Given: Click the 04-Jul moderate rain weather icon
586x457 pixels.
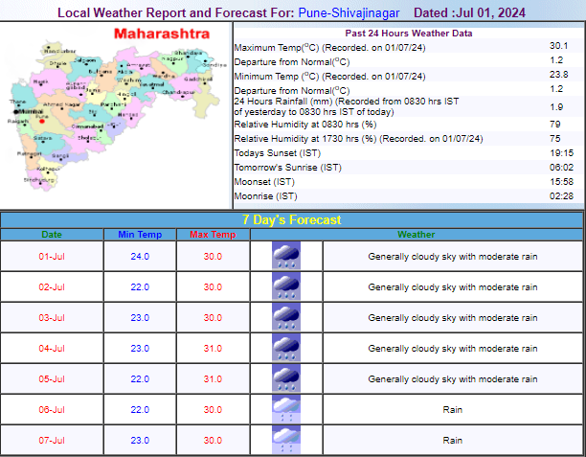Looking at the screenshot, I should pos(286,348).
